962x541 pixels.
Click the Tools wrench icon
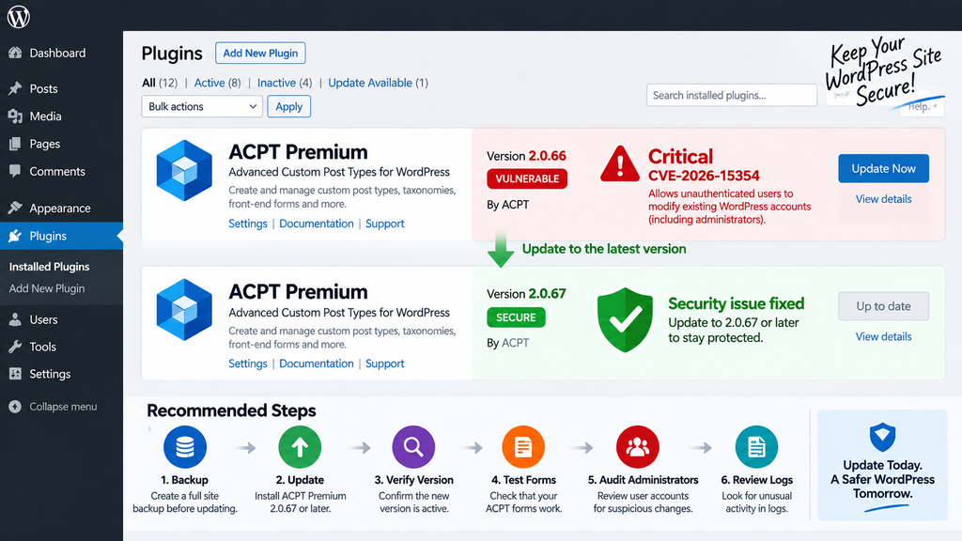click(x=15, y=347)
